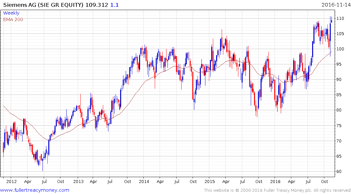351x195 pixels.
Task: Click the 2015 x-axis label
Action: coord(210,181)
